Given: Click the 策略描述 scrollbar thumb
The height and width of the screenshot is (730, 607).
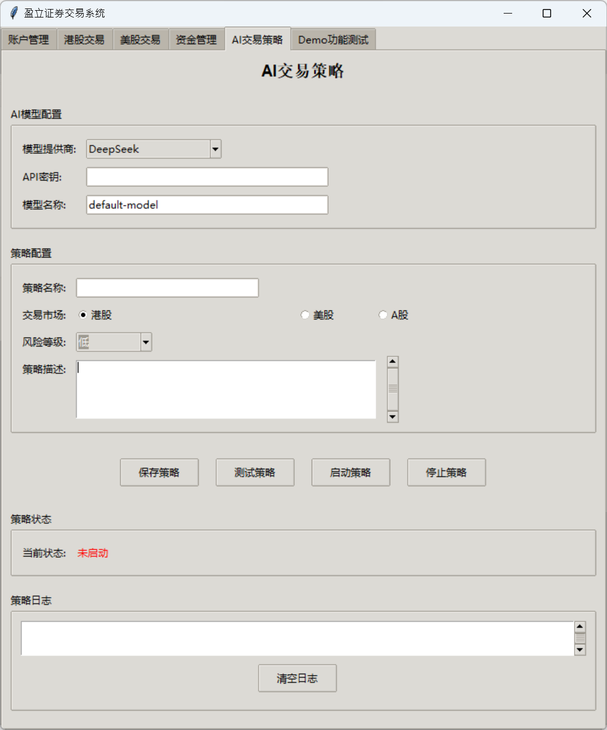Looking at the screenshot, I should tap(393, 389).
